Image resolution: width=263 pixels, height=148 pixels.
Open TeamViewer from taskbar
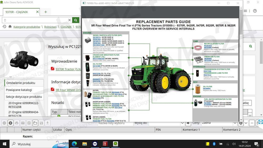[x=95, y=144]
